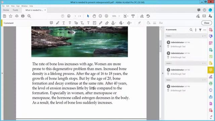The image size is (215, 121).
Task: Search comments with the magnifier icon
Action: click(x=191, y=30)
